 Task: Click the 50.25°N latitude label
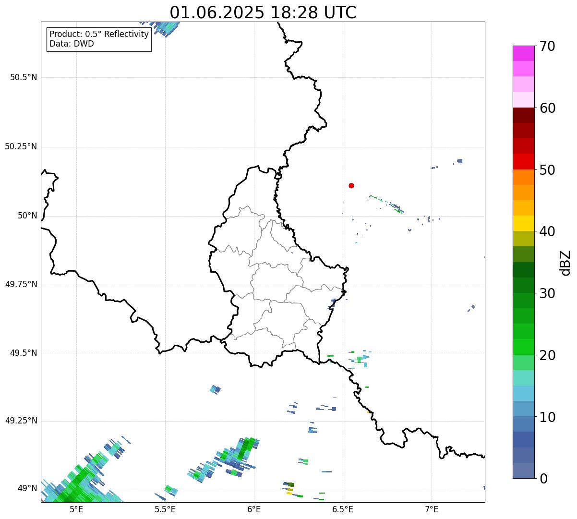click(x=21, y=146)
